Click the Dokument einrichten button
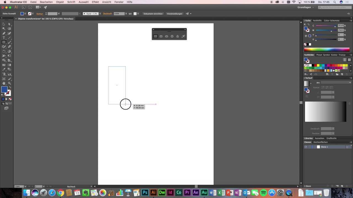 [x=153, y=14]
